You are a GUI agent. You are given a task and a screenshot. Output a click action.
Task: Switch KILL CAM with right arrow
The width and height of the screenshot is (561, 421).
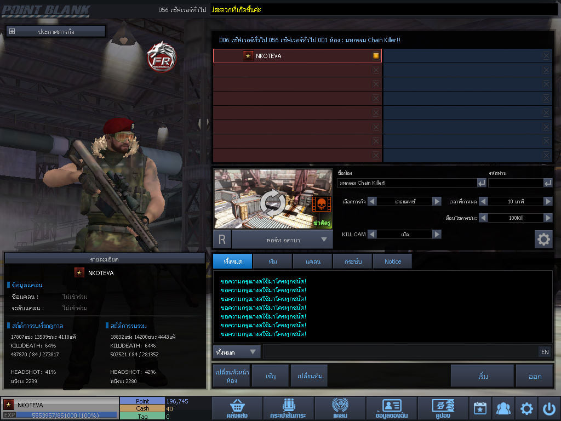[437, 235]
